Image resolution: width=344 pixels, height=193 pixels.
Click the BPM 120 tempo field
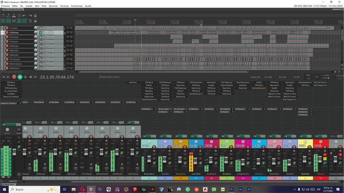308,77
